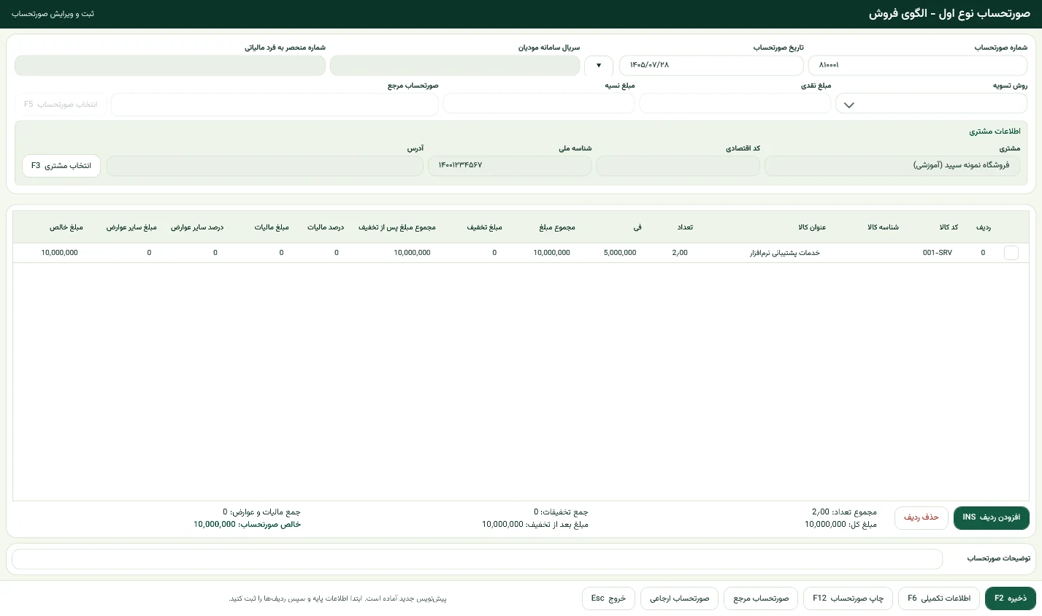Click the شماره منحصر به فرد مالیاتی field
1042x616 pixels.
170,65
